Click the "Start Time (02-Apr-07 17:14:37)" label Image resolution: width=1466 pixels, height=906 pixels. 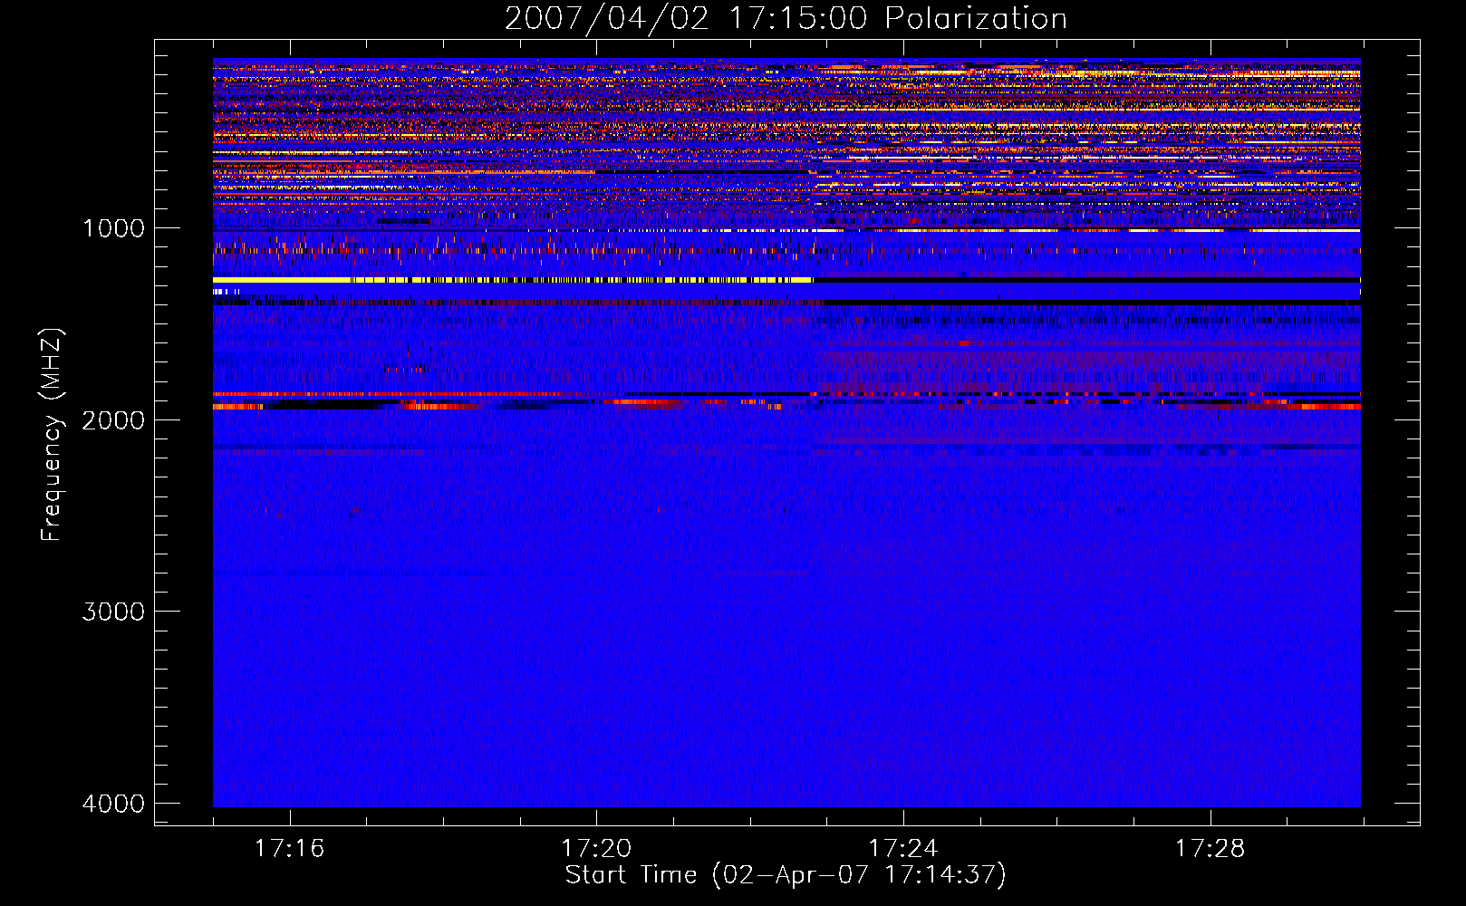(x=786, y=875)
